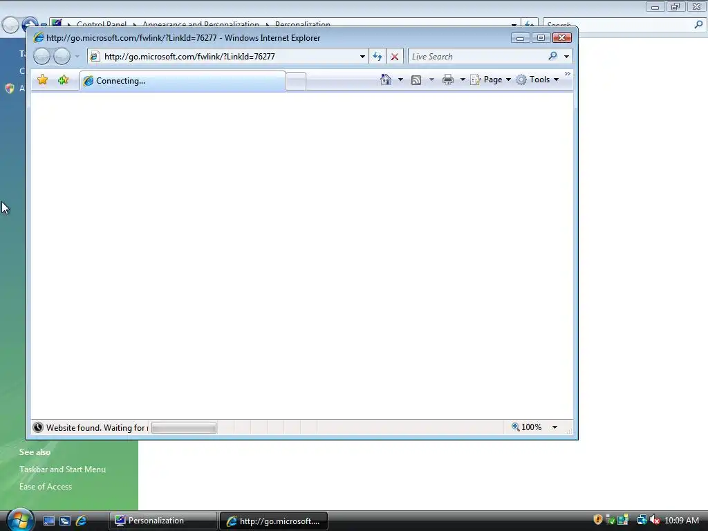The height and width of the screenshot is (531, 708).
Task: Click the Print icon in IE toolbar
Action: coord(448,80)
